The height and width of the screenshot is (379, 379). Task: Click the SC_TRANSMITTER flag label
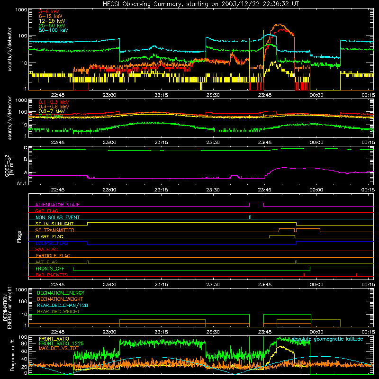point(55,230)
